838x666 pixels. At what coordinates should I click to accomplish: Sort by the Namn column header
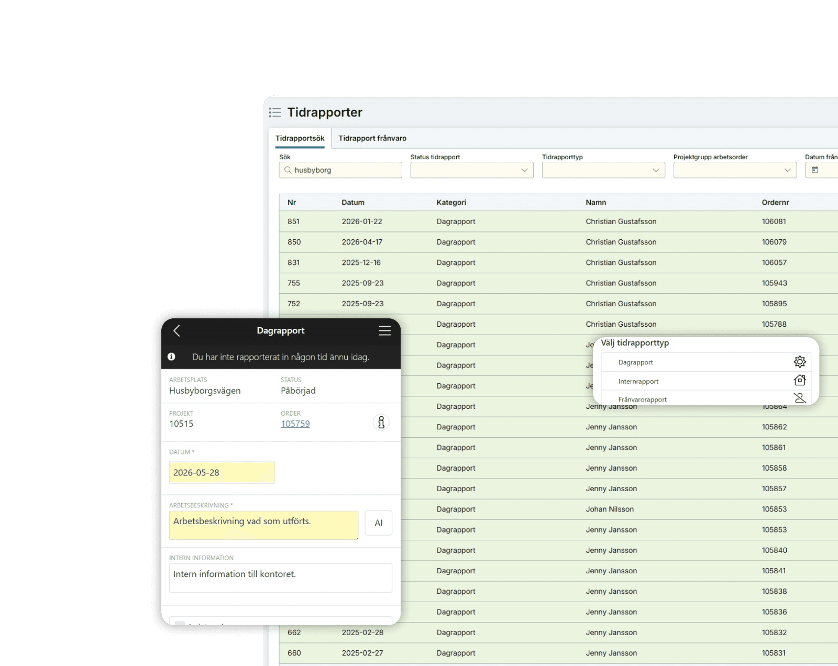[x=596, y=203]
